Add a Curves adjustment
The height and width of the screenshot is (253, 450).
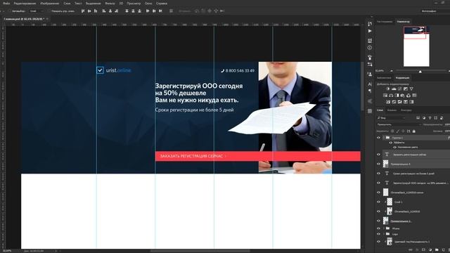pyautogui.click(x=400, y=89)
